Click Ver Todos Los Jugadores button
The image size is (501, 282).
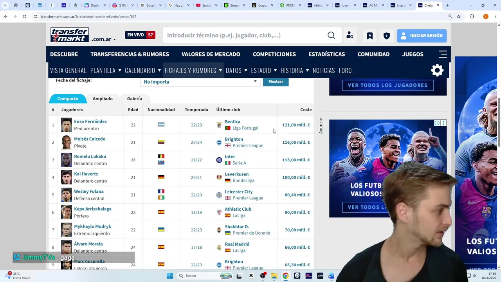(387, 85)
